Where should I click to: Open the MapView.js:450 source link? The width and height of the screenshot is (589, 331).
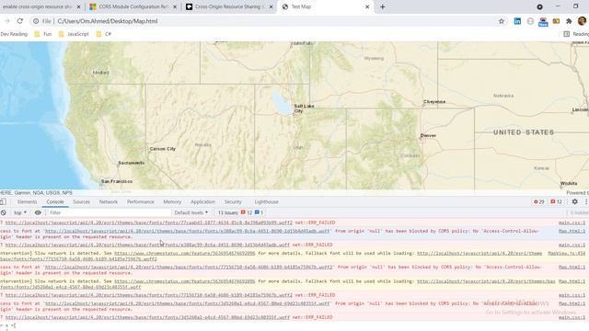[567, 254]
